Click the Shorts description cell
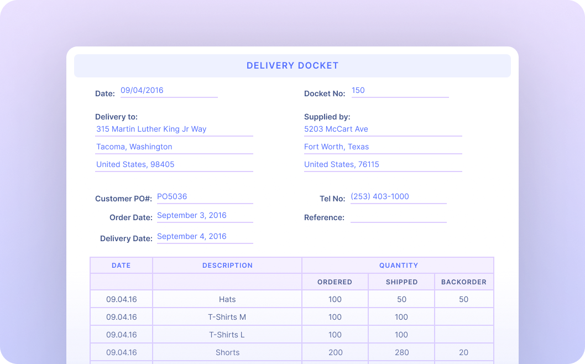 [x=227, y=352]
